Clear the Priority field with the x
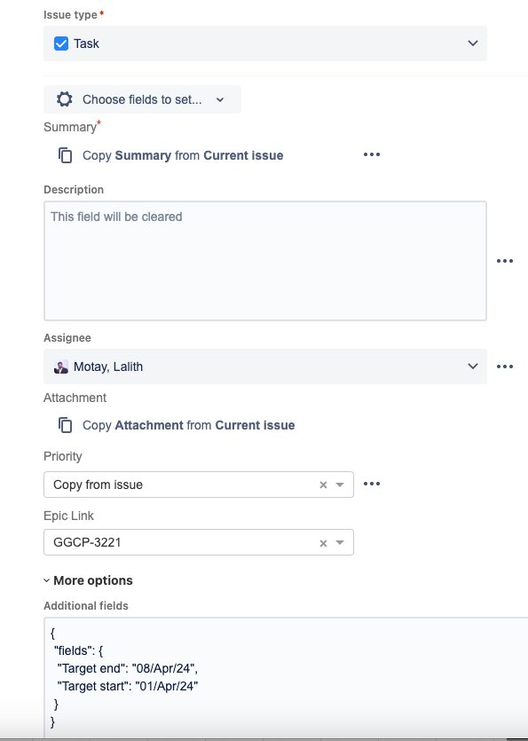This screenshot has height=741, width=528. click(x=323, y=485)
